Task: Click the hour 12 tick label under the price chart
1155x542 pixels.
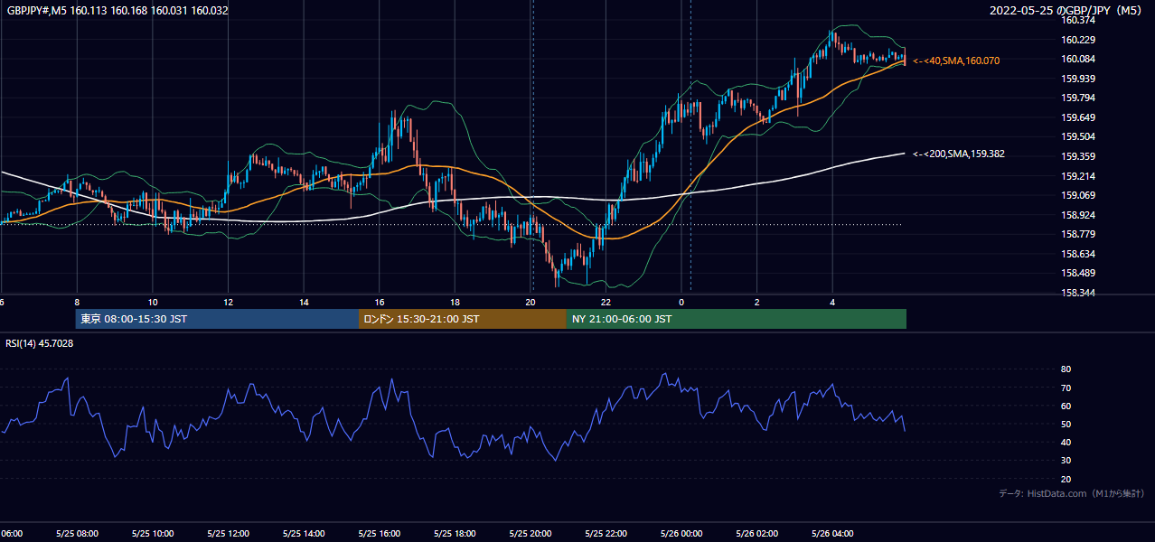Action: 228,303
